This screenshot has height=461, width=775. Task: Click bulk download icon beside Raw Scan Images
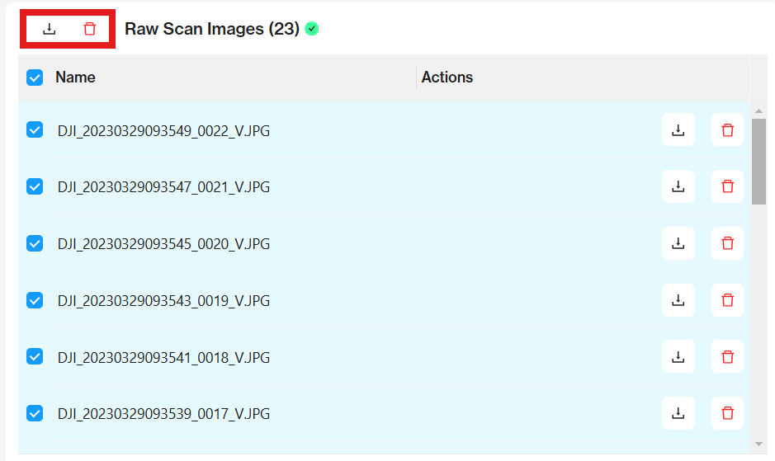coord(50,30)
